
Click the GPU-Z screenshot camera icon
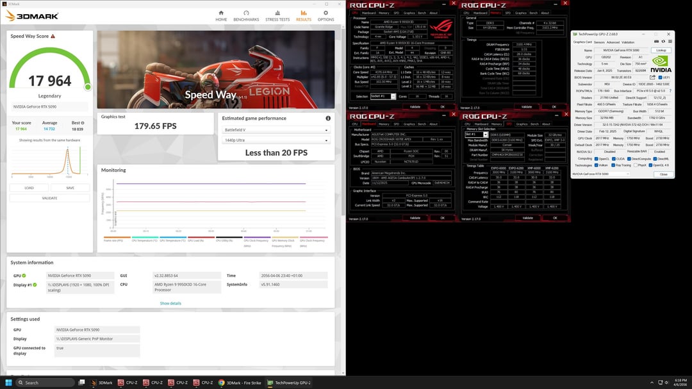point(655,41)
